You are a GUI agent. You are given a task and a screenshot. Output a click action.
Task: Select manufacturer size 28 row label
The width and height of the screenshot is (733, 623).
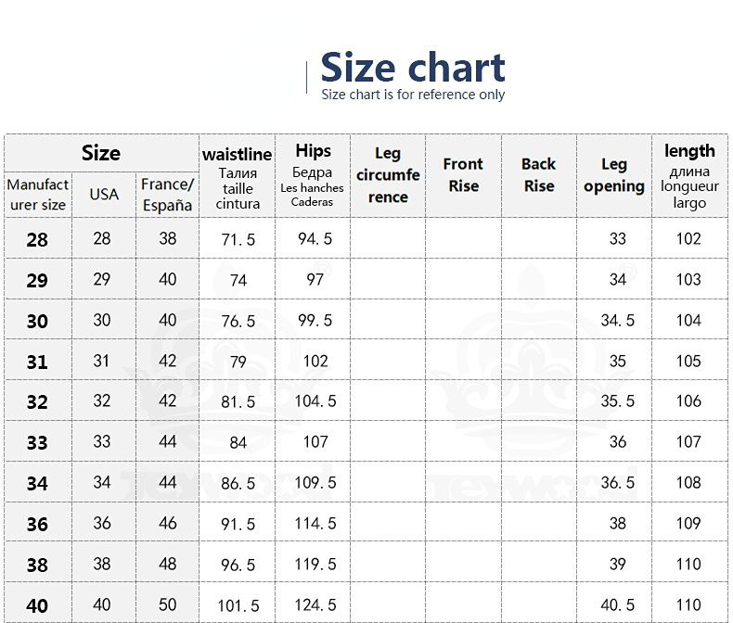[x=37, y=240]
